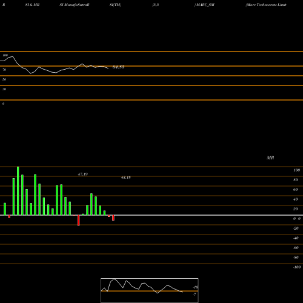Click the 'SI(TM)' header label
The width and height of the screenshot is (303, 303).
115,5
